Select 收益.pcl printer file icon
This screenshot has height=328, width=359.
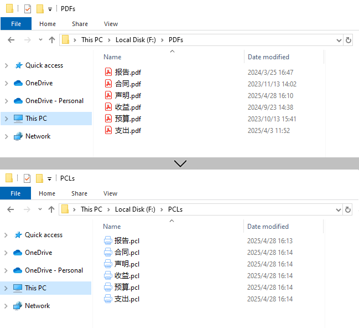[x=108, y=275]
